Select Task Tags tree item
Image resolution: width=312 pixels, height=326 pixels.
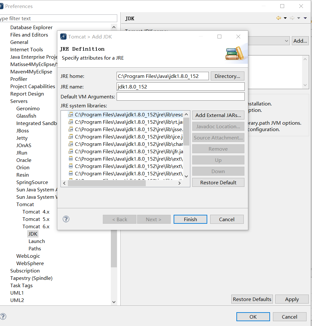(21, 286)
